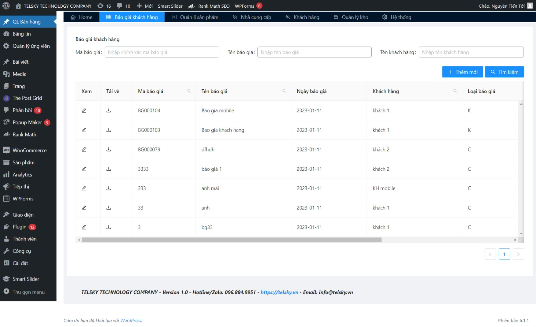The height and width of the screenshot is (327, 536).
Task: Open Bảng tin dashboard
Action: 28,34
